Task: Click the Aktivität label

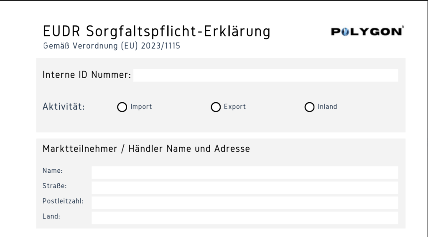Action: 64,107
